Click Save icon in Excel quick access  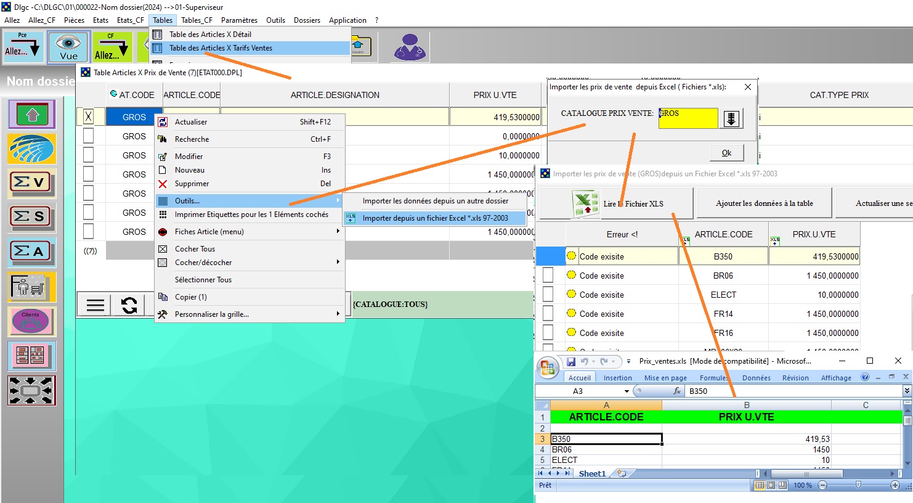point(571,361)
